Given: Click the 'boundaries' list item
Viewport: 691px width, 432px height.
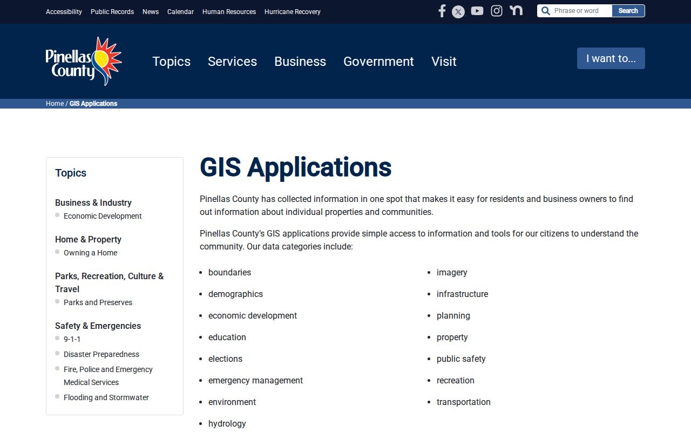Looking at the screenshot, I should 229,273.
